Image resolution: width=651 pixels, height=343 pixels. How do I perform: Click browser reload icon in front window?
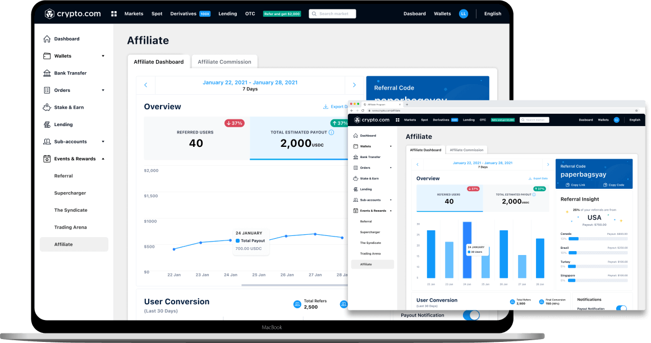pyautogui.click(x=363, y=110)
